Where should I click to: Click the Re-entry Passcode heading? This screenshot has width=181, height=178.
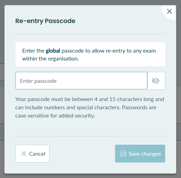45,21
